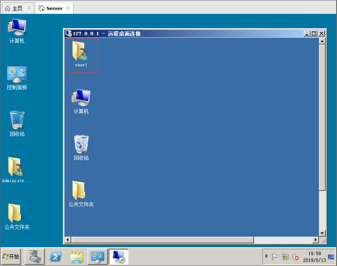Switch to Control Panel taskbar item
The width and height of the screenshot is (337, 266).
[98, 256]
